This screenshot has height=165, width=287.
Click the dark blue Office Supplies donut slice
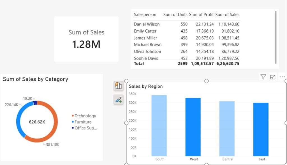click(35, 103)
